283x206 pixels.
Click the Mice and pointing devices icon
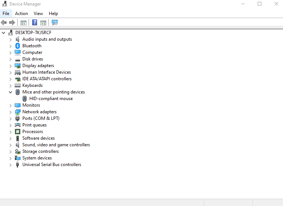(x=18, y=92)
